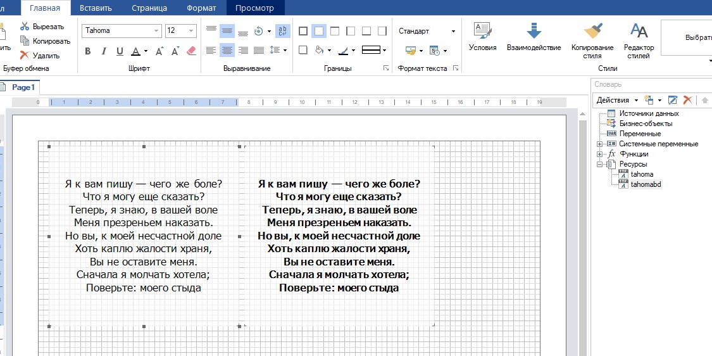Screen dimensions: 712x356
Task: Toggle italic formatting (I)
Action: 104,51
